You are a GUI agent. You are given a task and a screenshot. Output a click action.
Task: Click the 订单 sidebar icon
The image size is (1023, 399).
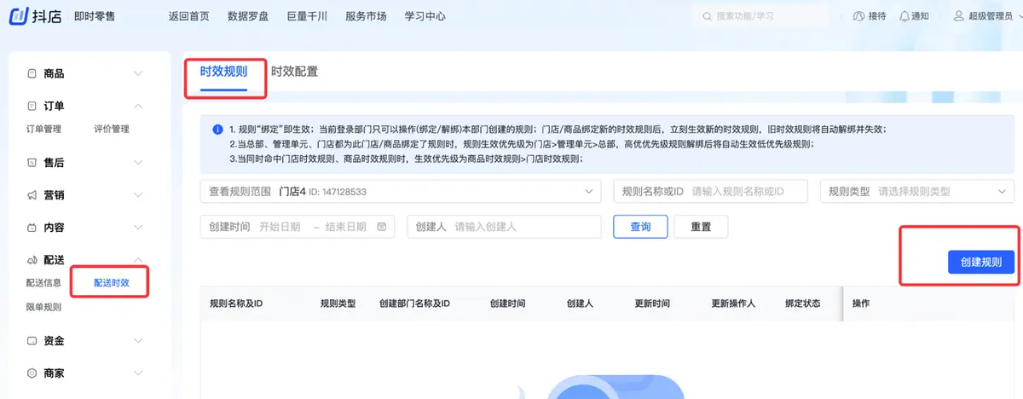32,106
